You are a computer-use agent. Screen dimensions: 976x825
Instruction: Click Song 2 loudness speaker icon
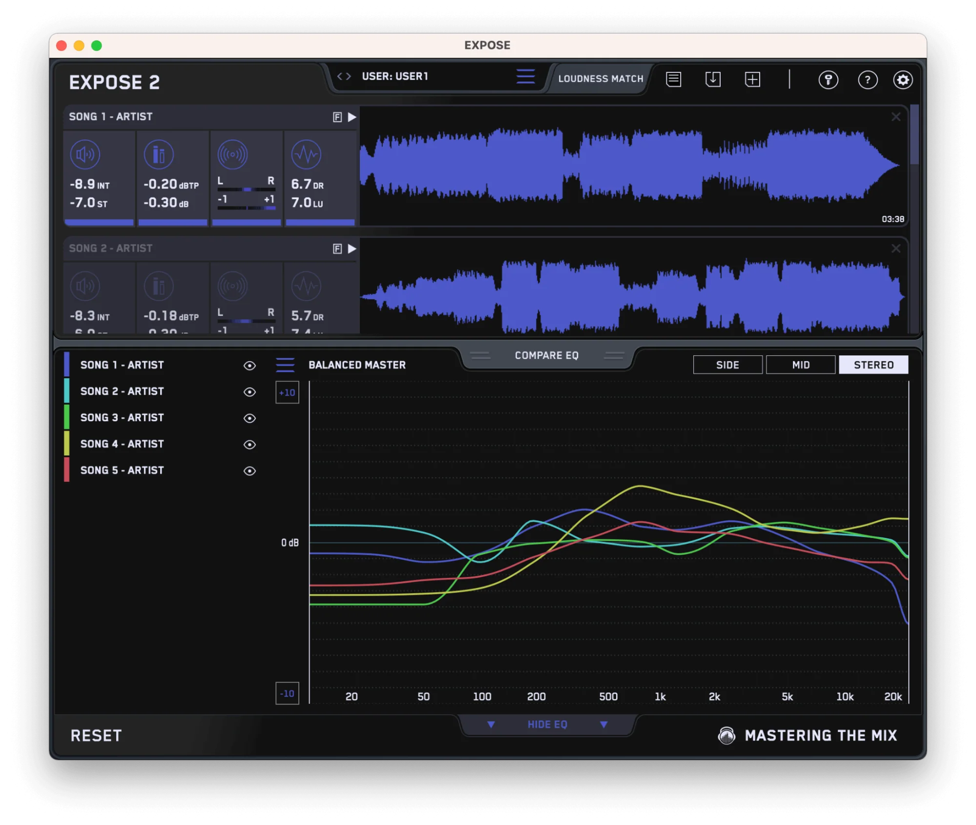[85, 286]
